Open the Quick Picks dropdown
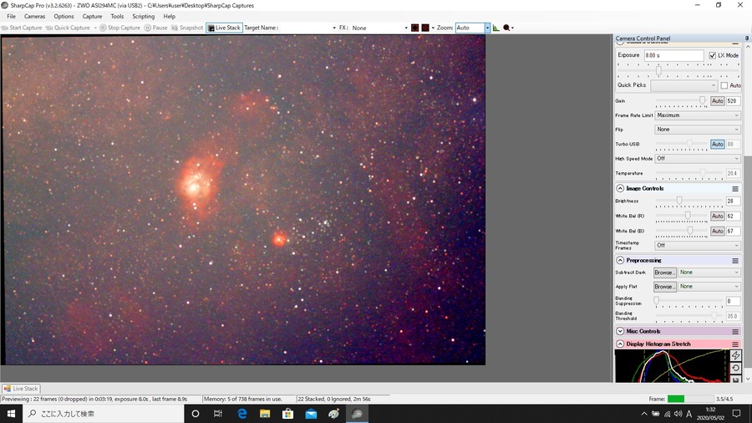 [683, 85]
